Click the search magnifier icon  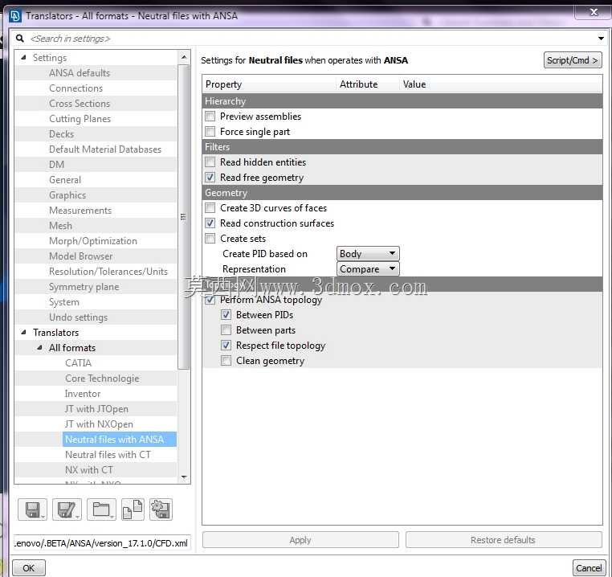(20, 39)
